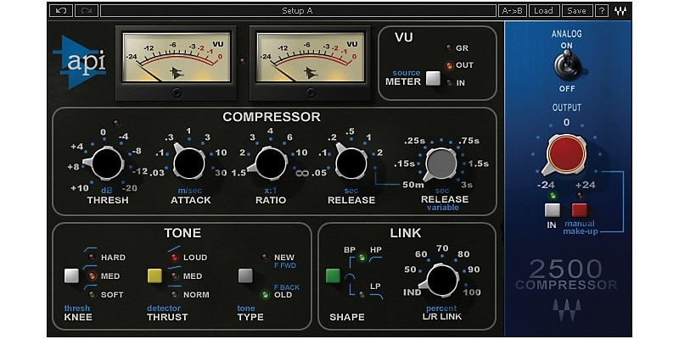Click the HP filter curve symbol
679x339 pixels.
click(x=376, y=258)
